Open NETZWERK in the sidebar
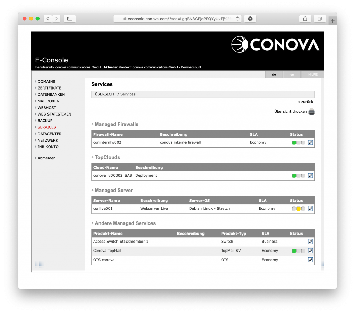This screenshot has width=355, height=313. point(48,141)
